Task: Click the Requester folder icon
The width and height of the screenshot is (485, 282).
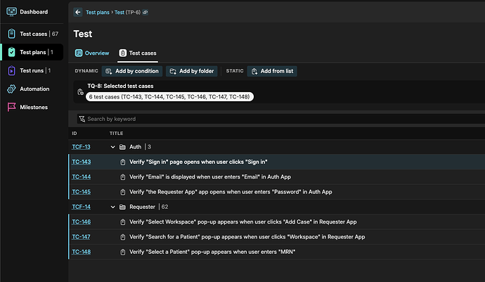Action: pos(123,207)
